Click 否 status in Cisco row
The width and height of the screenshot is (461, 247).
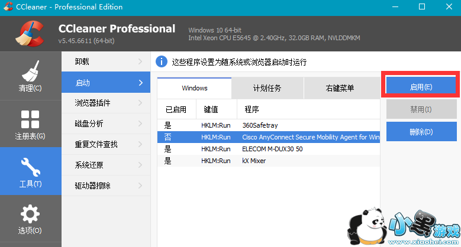(x=167, y=137)
